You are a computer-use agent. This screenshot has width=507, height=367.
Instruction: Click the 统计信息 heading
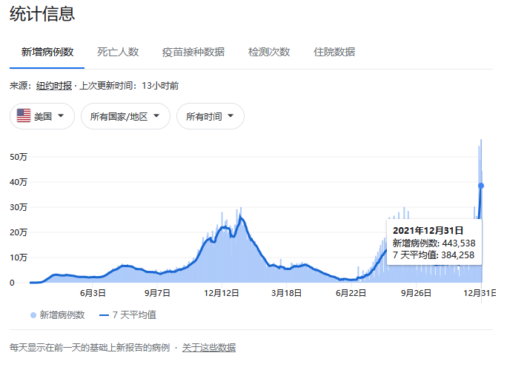[x=42, y=14]
